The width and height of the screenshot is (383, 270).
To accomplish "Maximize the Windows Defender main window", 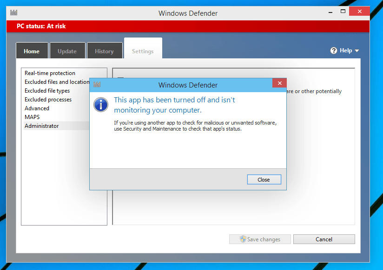I will point(343,11).
